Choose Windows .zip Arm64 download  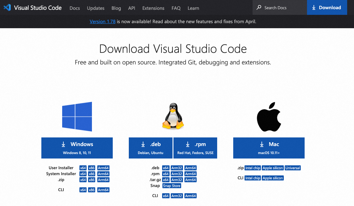[103, 180]
